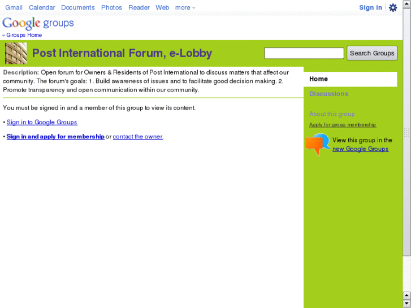Focus the group search text field
Viewport: 411px width, 308px height.
pos(304,53)
